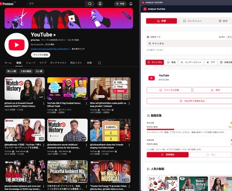The width and height of the screenshot is (232, 191).
Task: Switch to ライブ channel tab
Action: pos(43,63)
